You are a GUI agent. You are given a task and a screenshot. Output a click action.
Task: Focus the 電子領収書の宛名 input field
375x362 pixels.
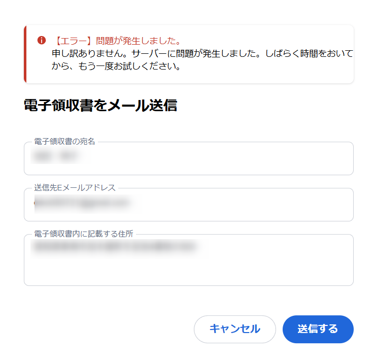point(188,158)
